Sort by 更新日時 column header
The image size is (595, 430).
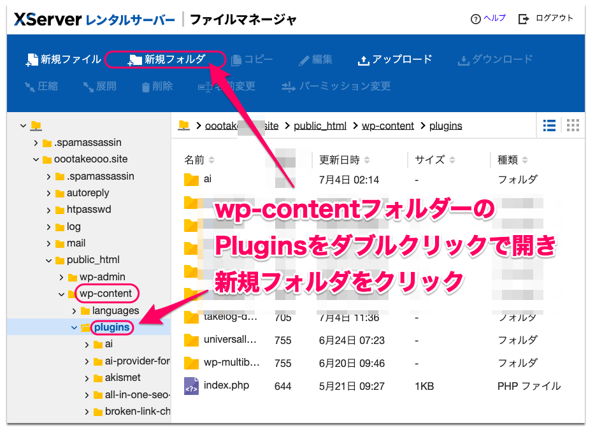point(344,160)
